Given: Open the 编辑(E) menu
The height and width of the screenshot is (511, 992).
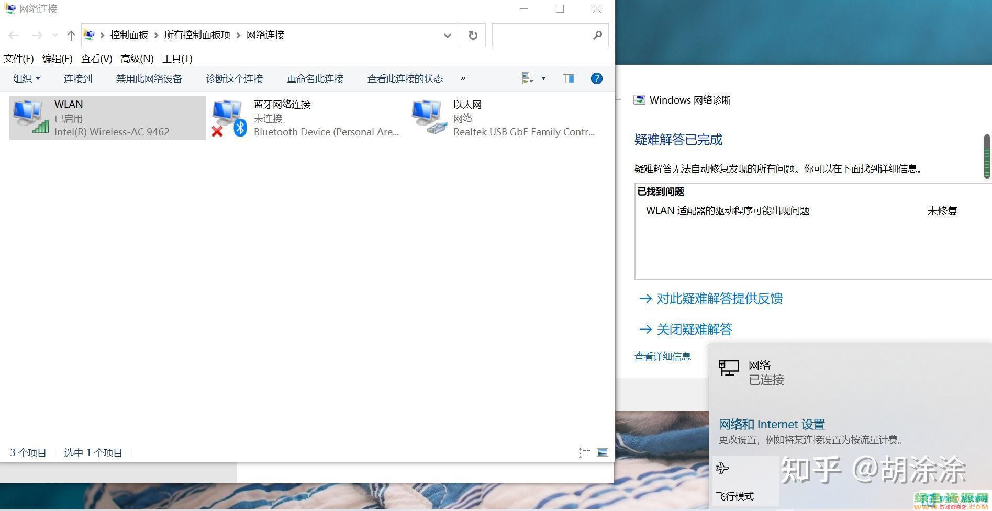Looking at the screenshot, I should click(57, 59).
